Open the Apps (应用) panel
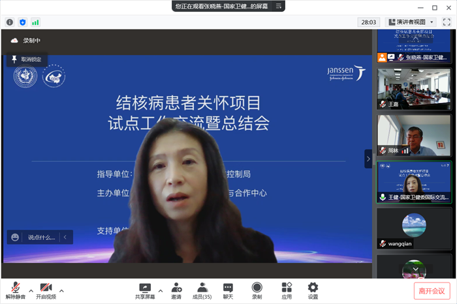Viewport: 457px width, 304px height. point(287,288)
